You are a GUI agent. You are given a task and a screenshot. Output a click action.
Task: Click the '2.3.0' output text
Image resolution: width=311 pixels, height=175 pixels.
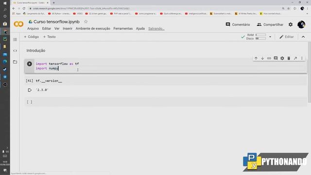click(x=42, y=90)
